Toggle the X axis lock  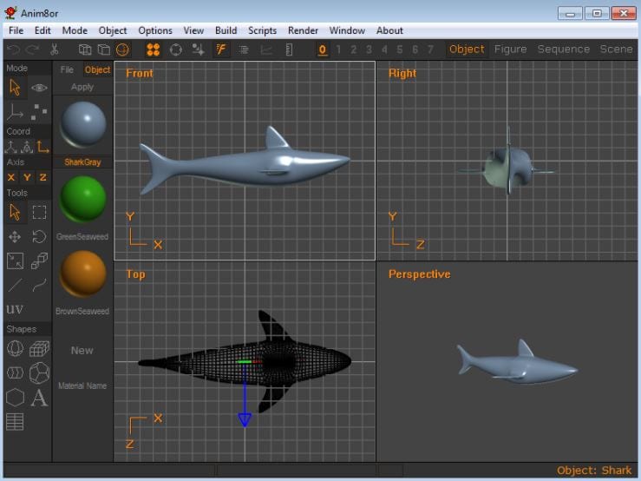[11, 177]
